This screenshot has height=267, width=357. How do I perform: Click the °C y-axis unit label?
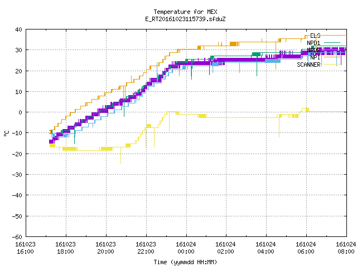point(7,133)
